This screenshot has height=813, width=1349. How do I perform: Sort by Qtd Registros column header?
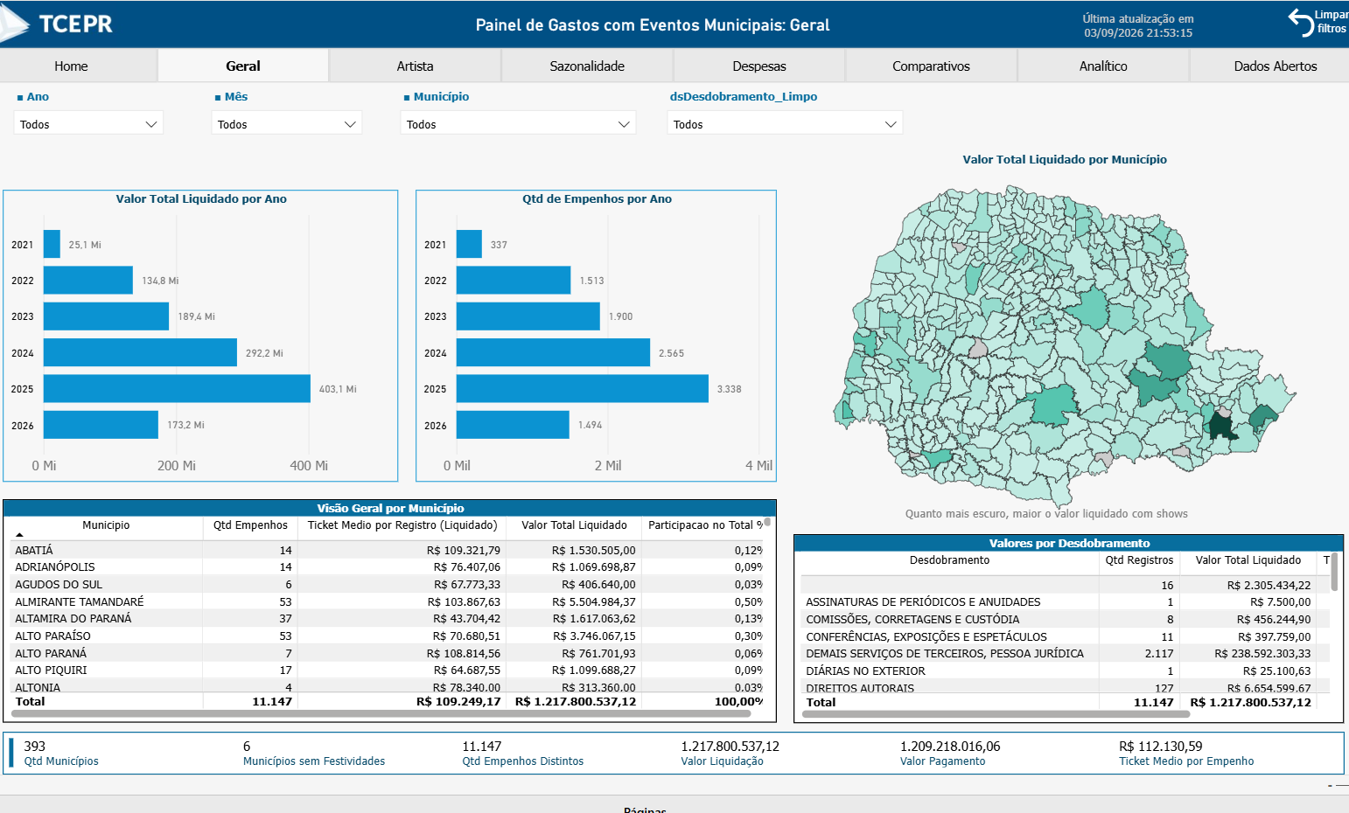1139,560
